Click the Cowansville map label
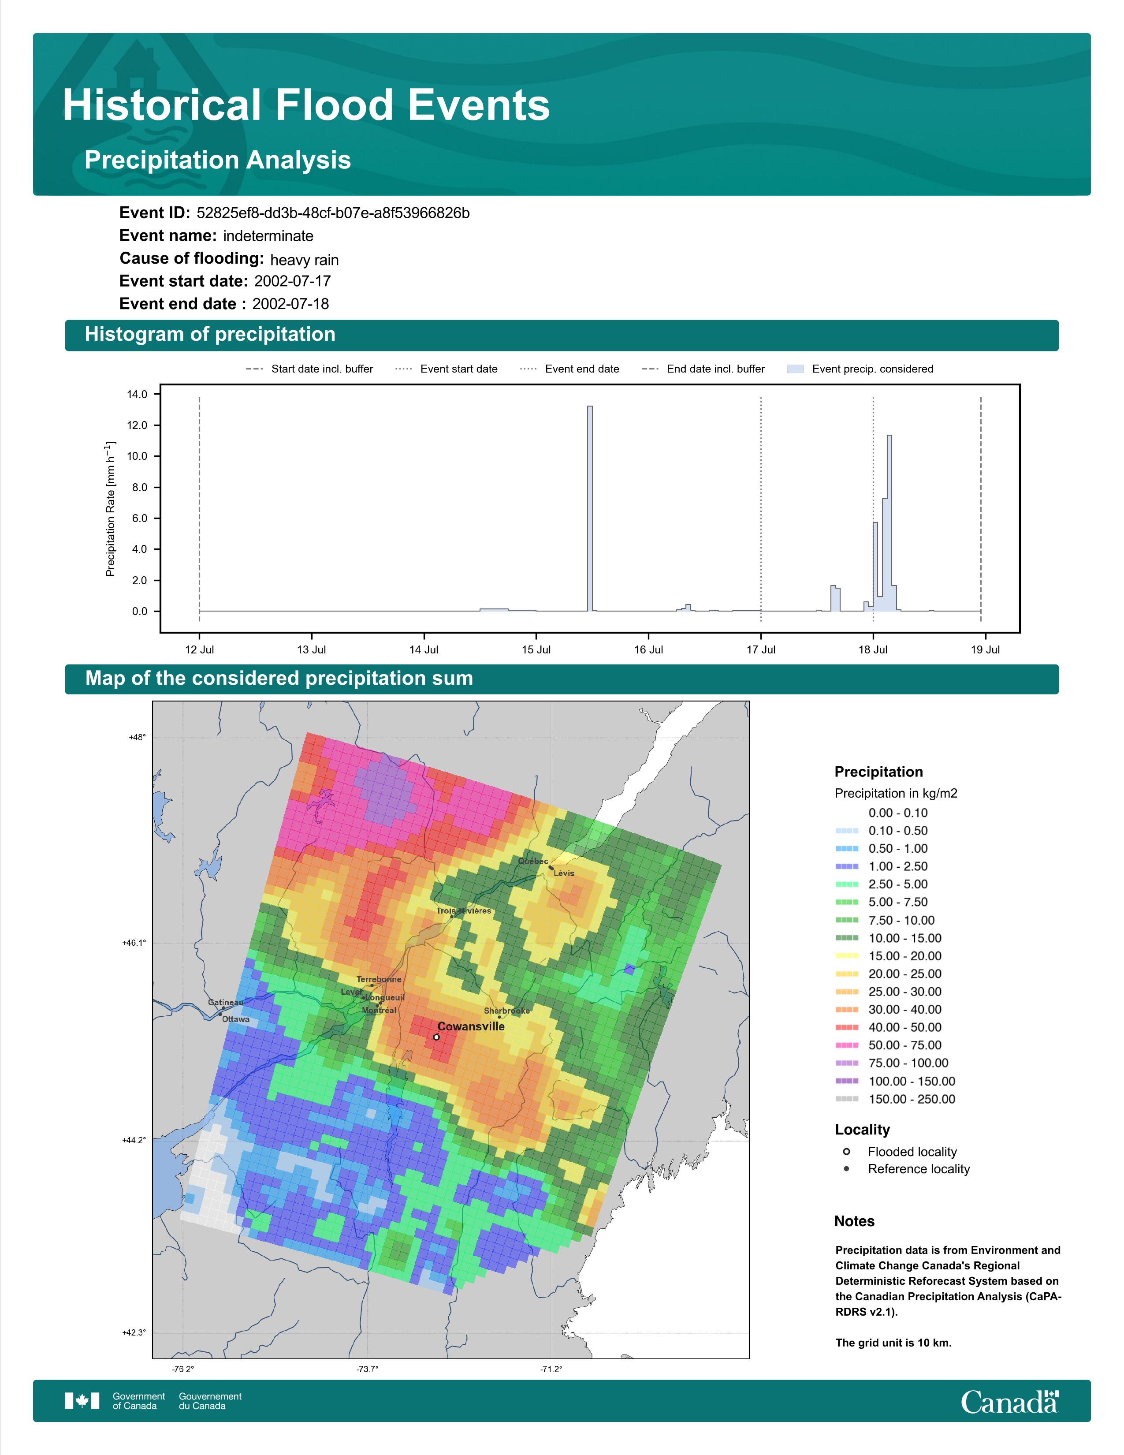Viewport: 1124px width, 1455px height. point(471,1026)
